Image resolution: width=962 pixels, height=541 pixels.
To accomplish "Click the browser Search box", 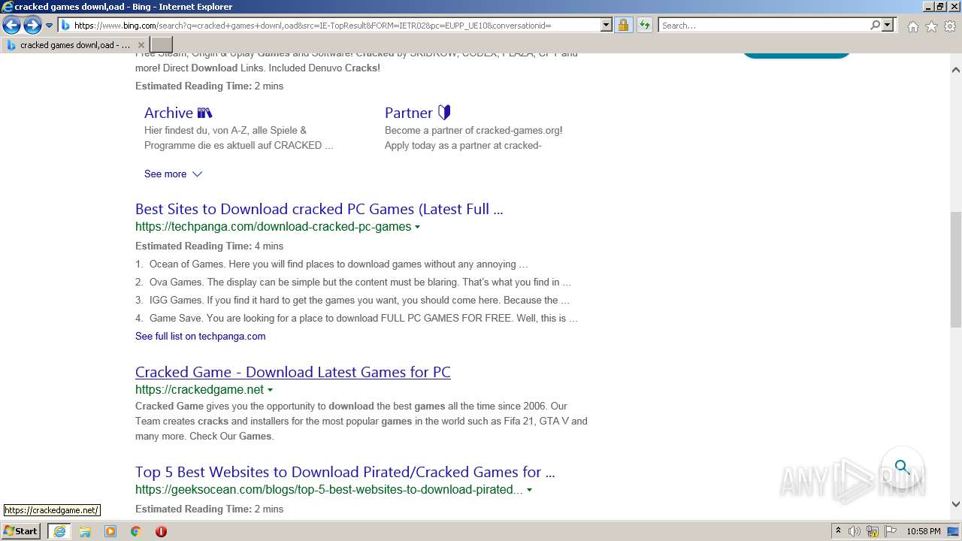I will (764, 26).
